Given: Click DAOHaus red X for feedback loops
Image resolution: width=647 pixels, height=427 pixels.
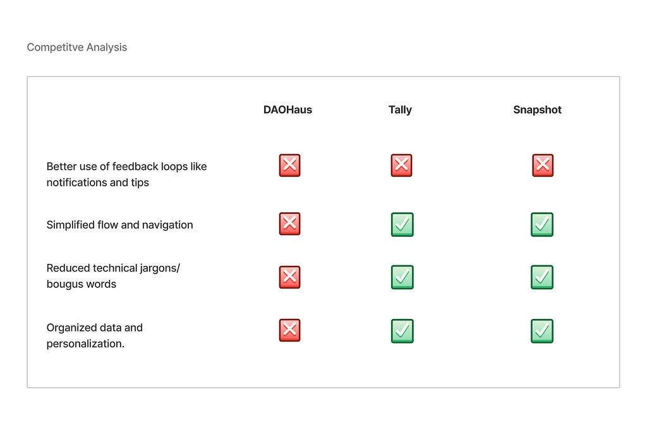Looking at the screenshot, I should [x=289, y=165].
